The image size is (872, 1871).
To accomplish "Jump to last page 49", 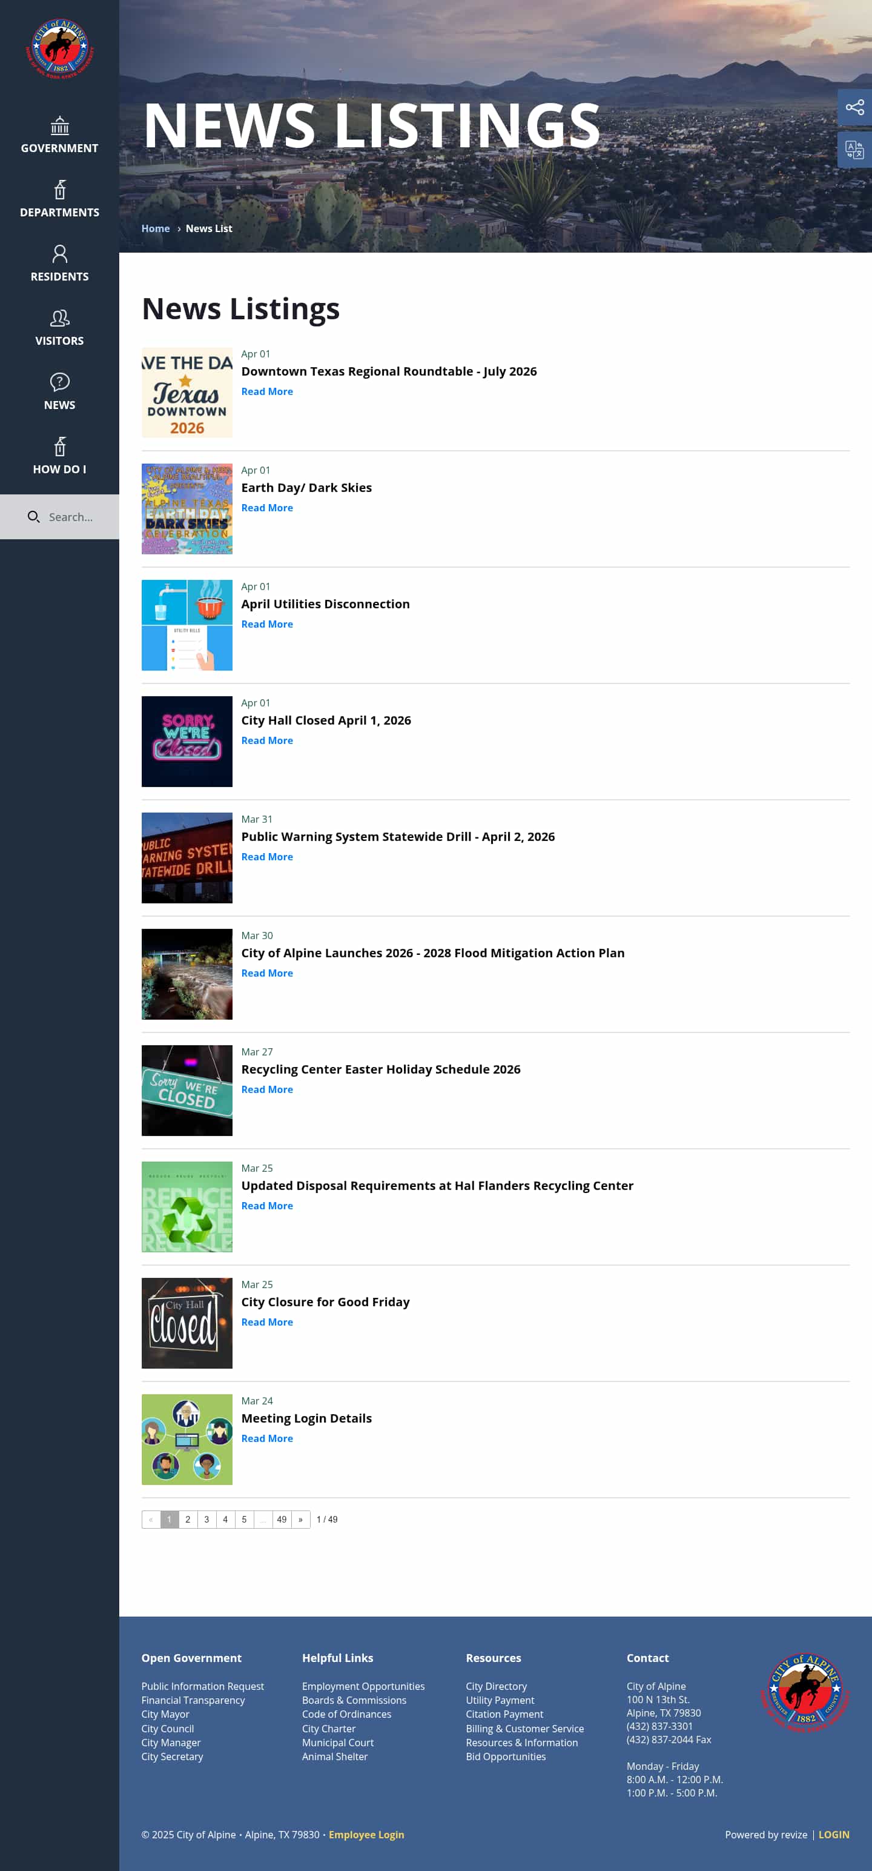I will point(282,1520).
